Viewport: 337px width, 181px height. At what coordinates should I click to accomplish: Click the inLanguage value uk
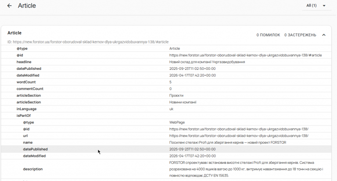(171, 109)
